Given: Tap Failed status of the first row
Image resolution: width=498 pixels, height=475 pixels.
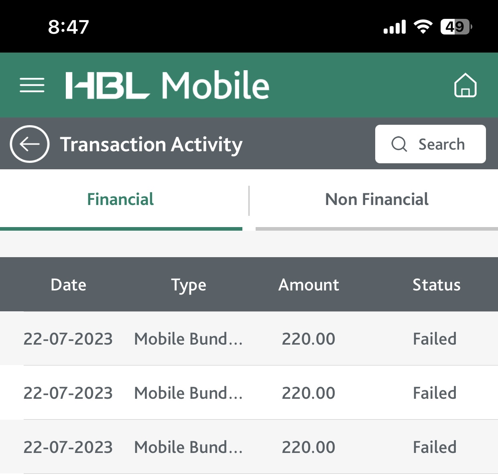Looking at the screenshot, I should coord(435,339).
